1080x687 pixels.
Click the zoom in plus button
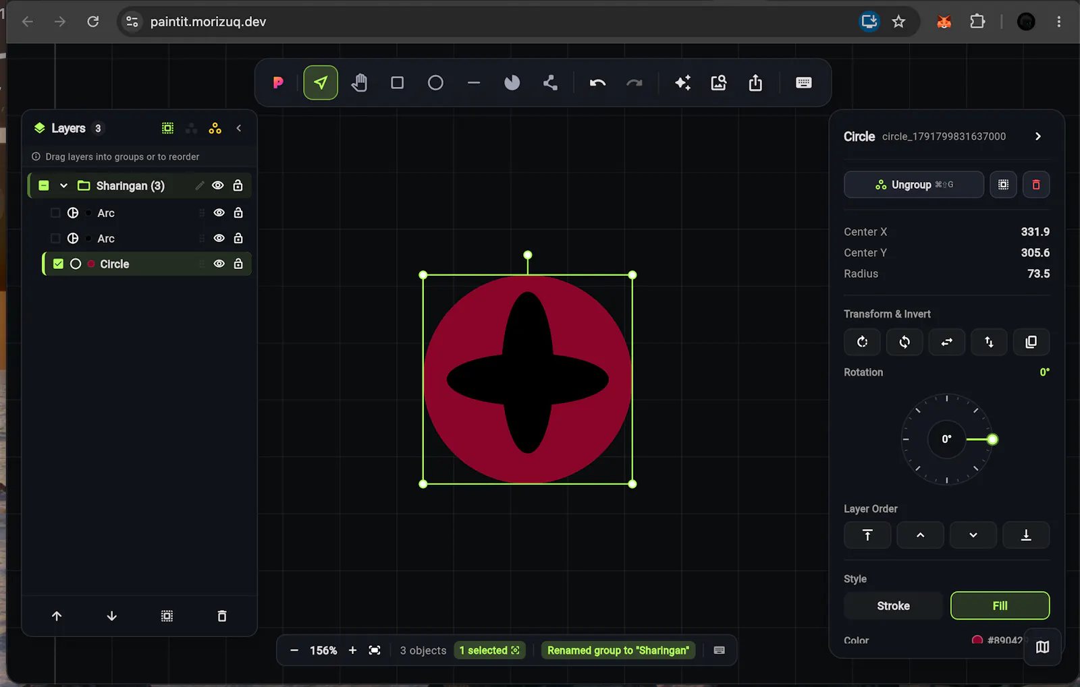[x=352, y=651]
